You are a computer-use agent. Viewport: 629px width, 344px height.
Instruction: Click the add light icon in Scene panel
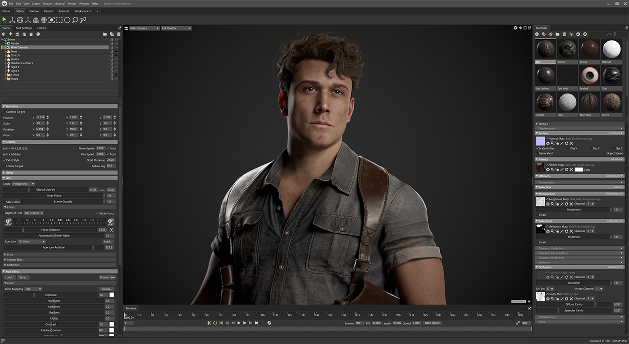click(x=11, y=34)
